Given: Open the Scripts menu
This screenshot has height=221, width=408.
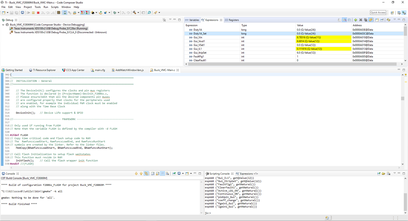Looking at the screenshot, I should (x=55, y=7).
